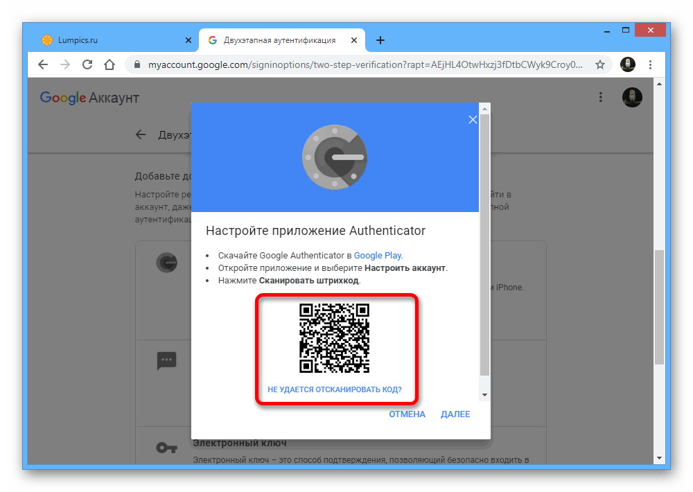Click the page back arrow next to Двухэт
This screenshot has width=693, height=492.
coord(141,134)
